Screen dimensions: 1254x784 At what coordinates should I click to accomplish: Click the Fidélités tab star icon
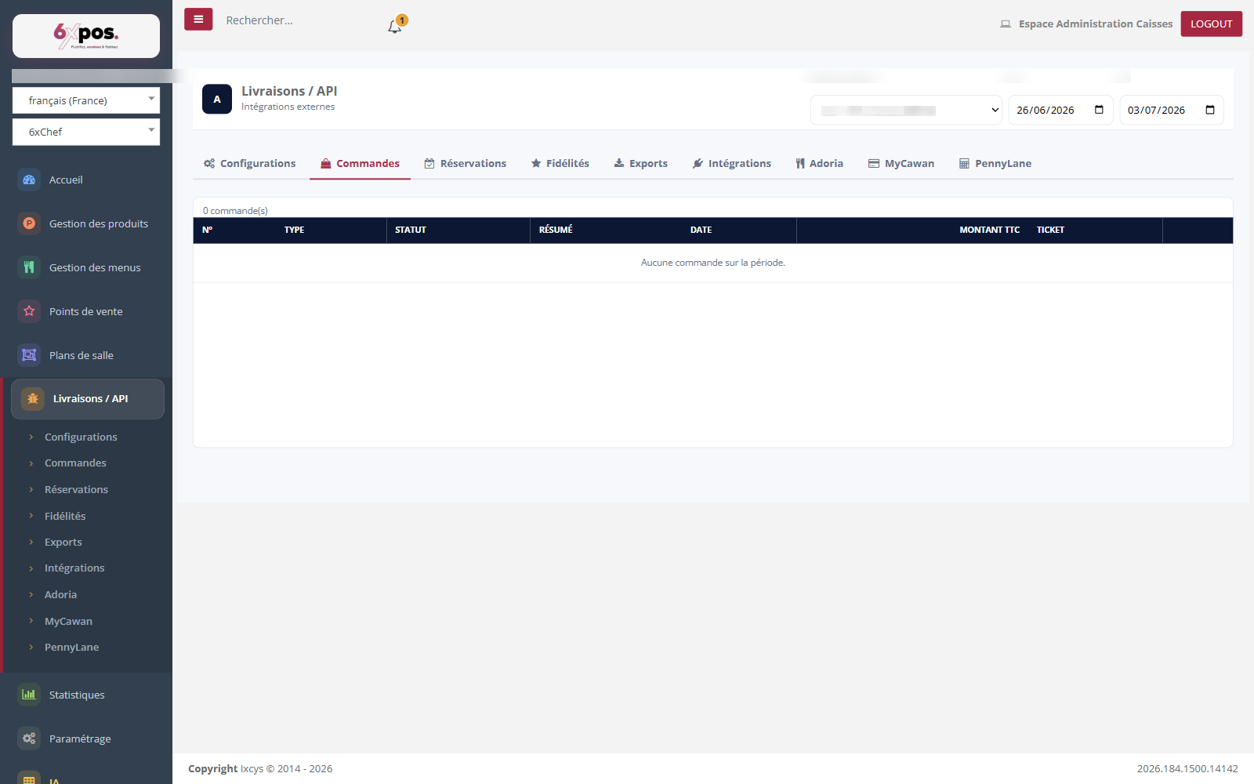[x=536, y=164]
